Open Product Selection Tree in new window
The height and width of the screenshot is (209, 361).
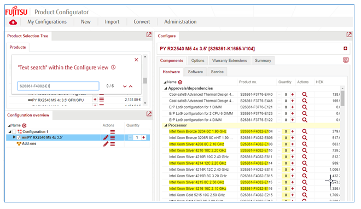pyautogui.click(x=149, y=35)
